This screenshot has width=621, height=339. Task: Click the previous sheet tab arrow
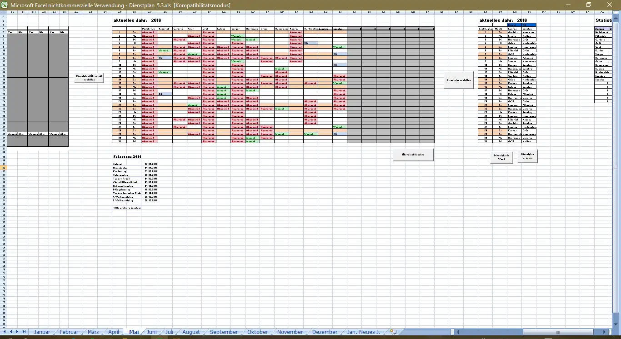click(11, 332)
